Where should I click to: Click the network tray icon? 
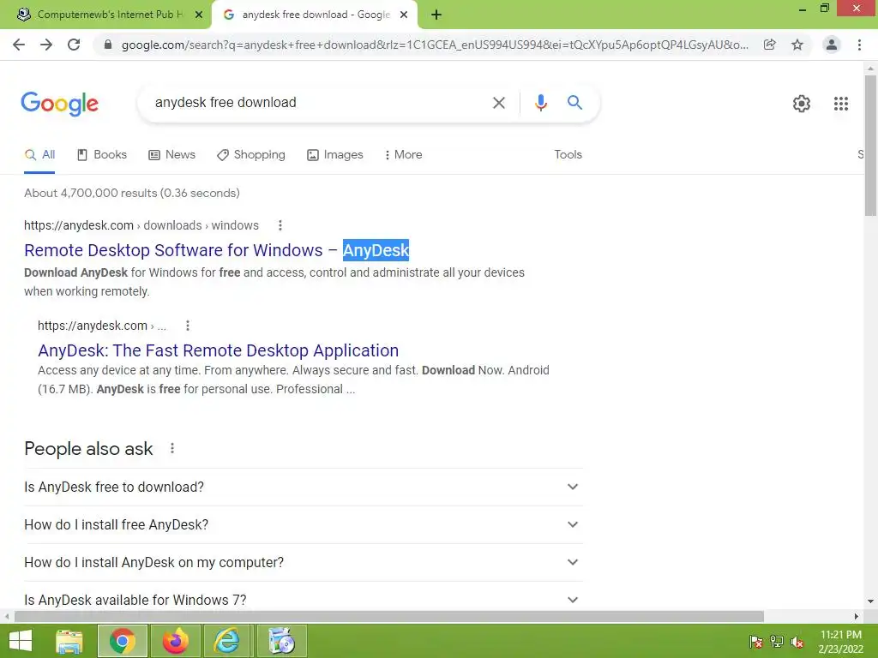(x=777, y=642)
